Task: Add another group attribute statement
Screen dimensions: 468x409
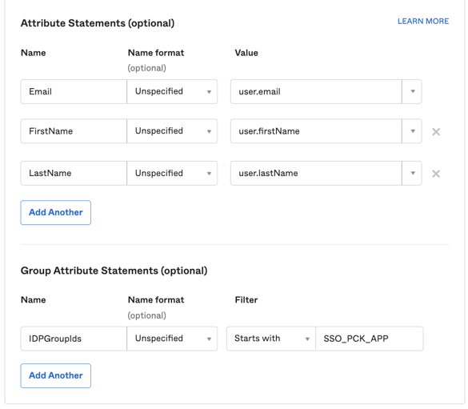Action: (x=56, y=375)
